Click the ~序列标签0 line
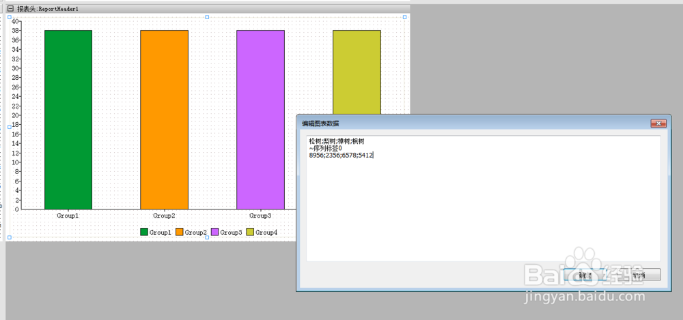Viewport: 683px width, 320px height. 325,149
